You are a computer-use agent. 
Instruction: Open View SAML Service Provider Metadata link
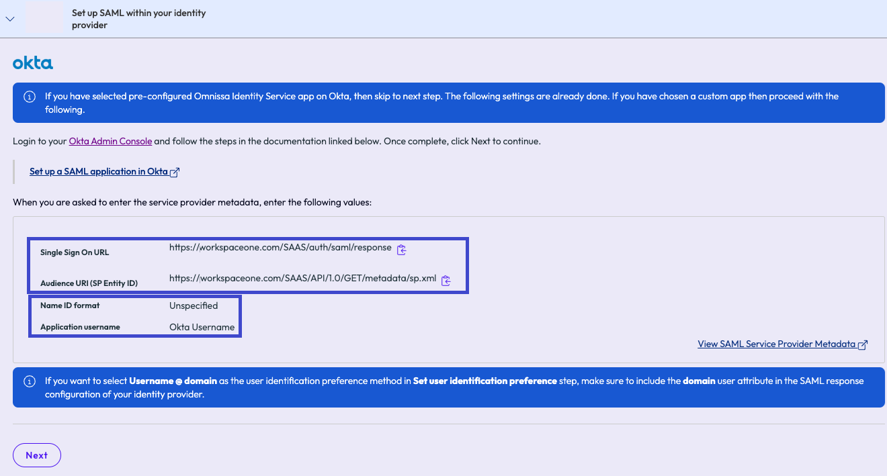[x=777, y=344]
